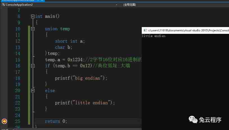This screenshot has height=130, width=229.
Task: Open the ConsoleApplication2 project dropdown
Action: click(x=60, y=5)
